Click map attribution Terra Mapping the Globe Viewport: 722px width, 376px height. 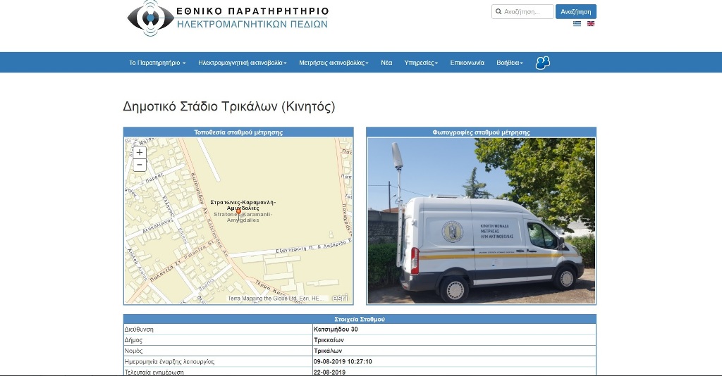276,299
